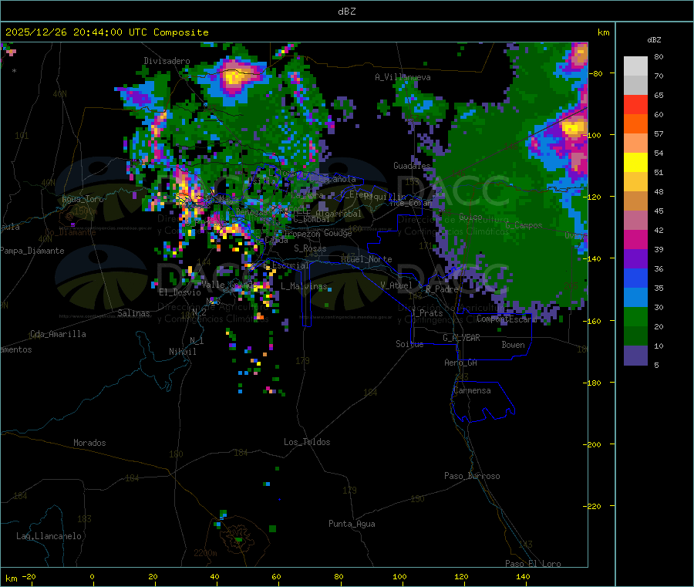Click the Divisadero map label
694x587 pixels.
[167, 61]
